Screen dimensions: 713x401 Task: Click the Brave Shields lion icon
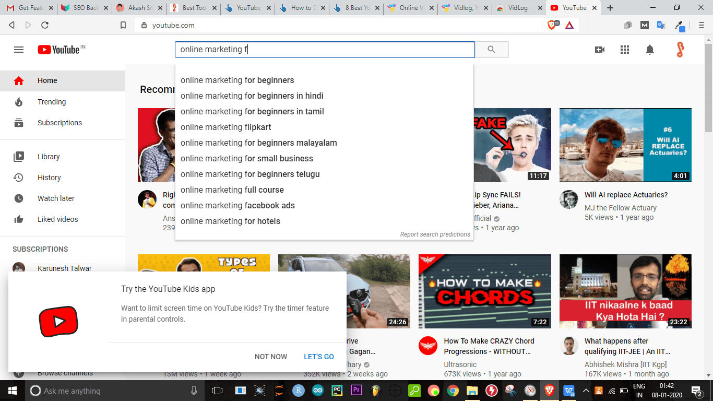point(552,25)
